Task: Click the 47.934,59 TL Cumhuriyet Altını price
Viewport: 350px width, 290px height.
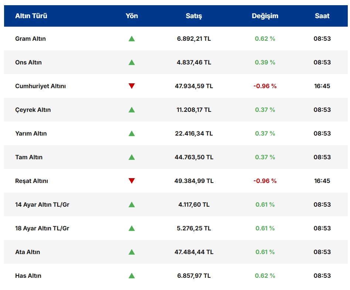Action: [194, 86]
